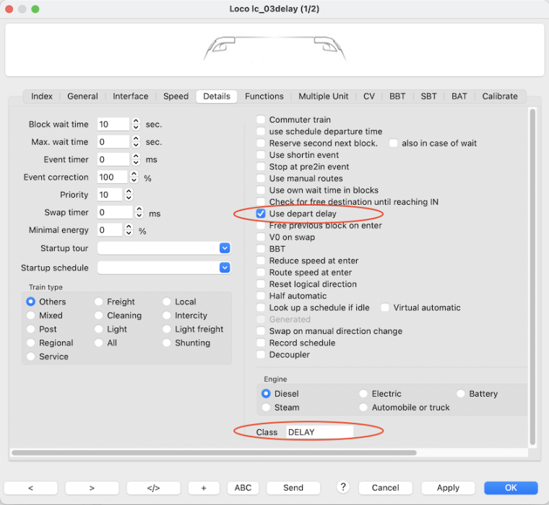Click the next loco '>' button
The width and height of the screenshot is (549, 505).
click(x=92, y=488)
